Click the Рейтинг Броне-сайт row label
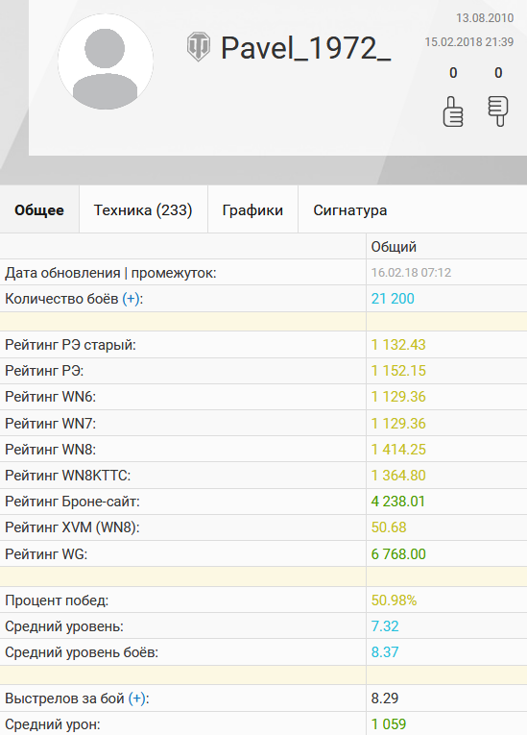The image size is (527, 735). click(72, 502)
